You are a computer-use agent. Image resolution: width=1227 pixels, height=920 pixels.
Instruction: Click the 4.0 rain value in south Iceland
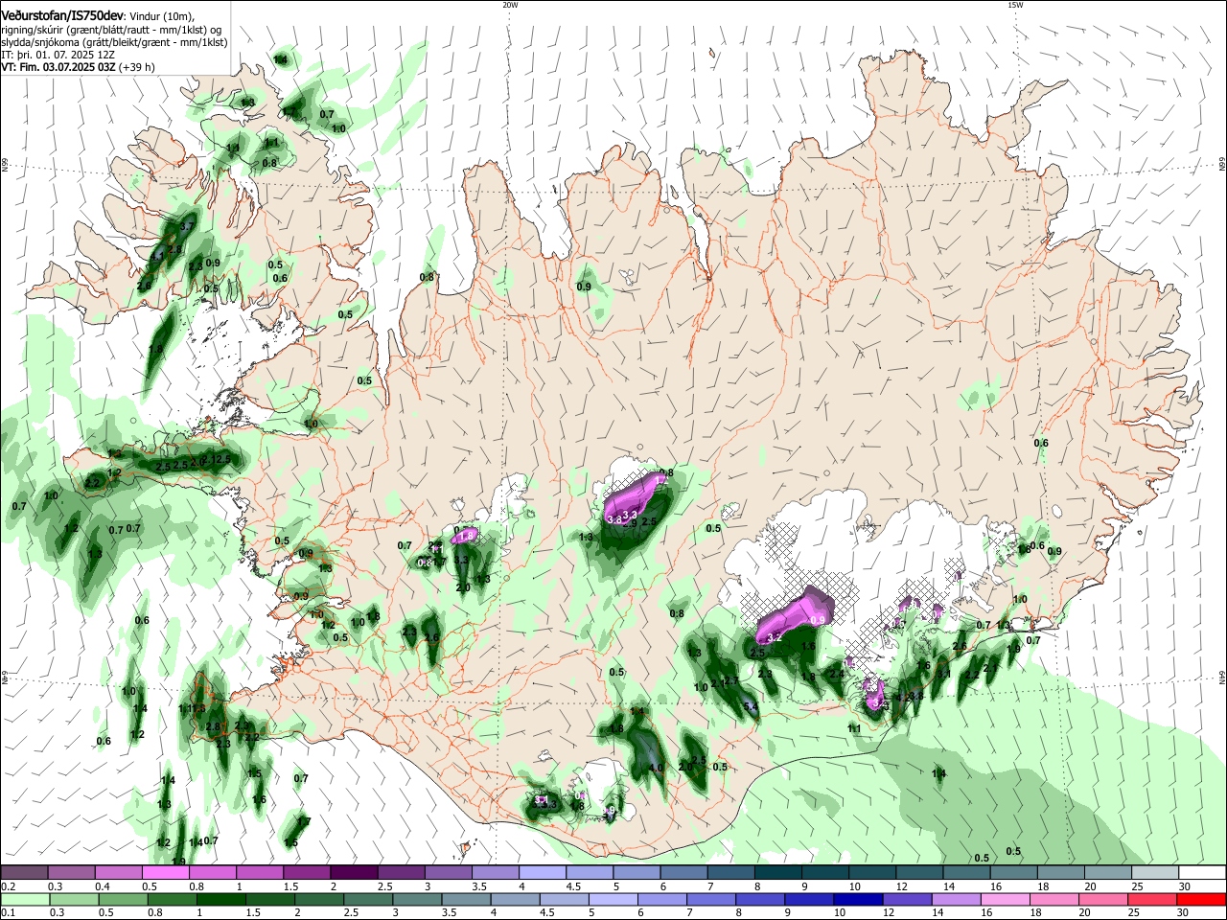pos(657,768)
